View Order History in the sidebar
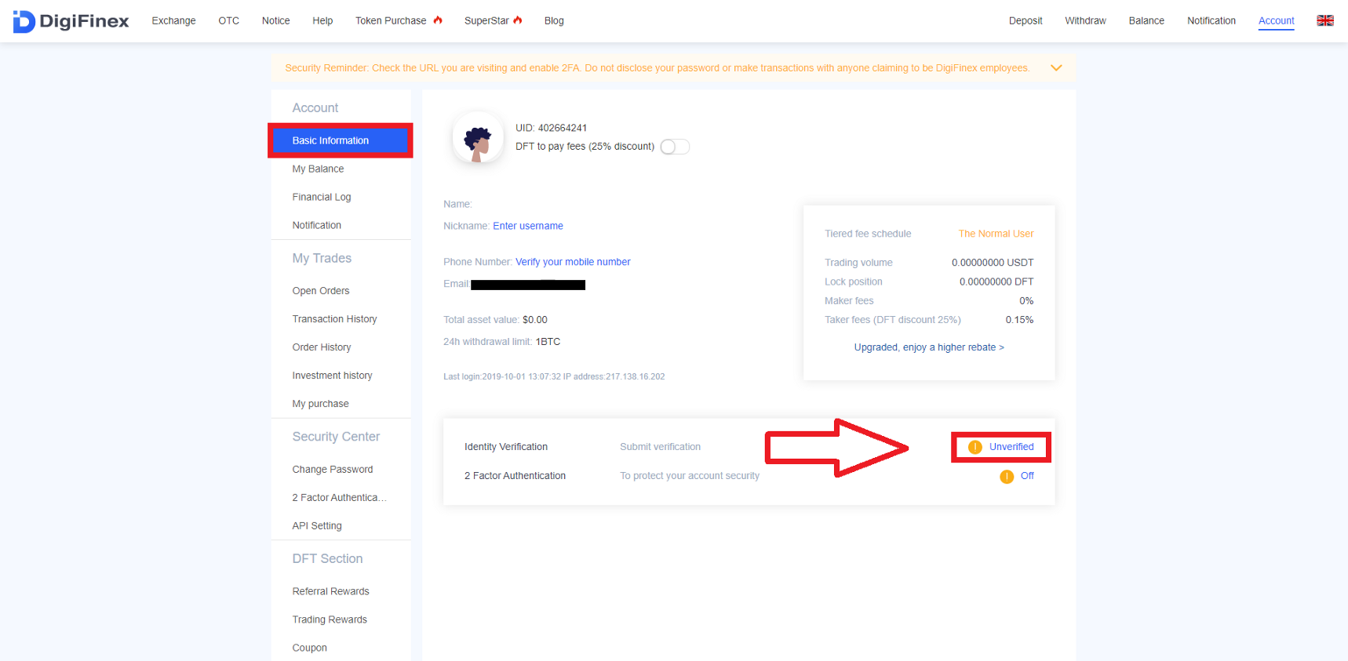 point(322,347)
